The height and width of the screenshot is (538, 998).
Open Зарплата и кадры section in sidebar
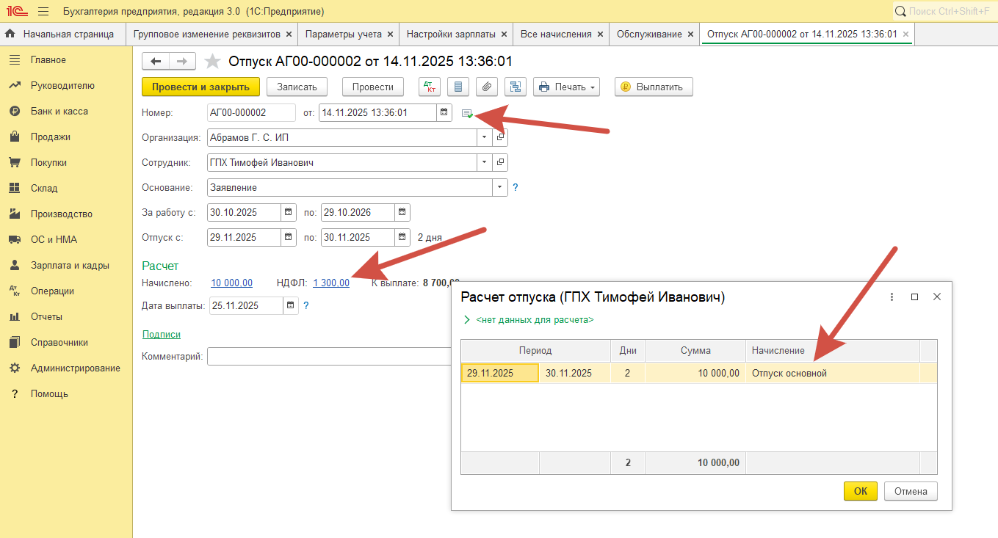[x=70, y=265]
